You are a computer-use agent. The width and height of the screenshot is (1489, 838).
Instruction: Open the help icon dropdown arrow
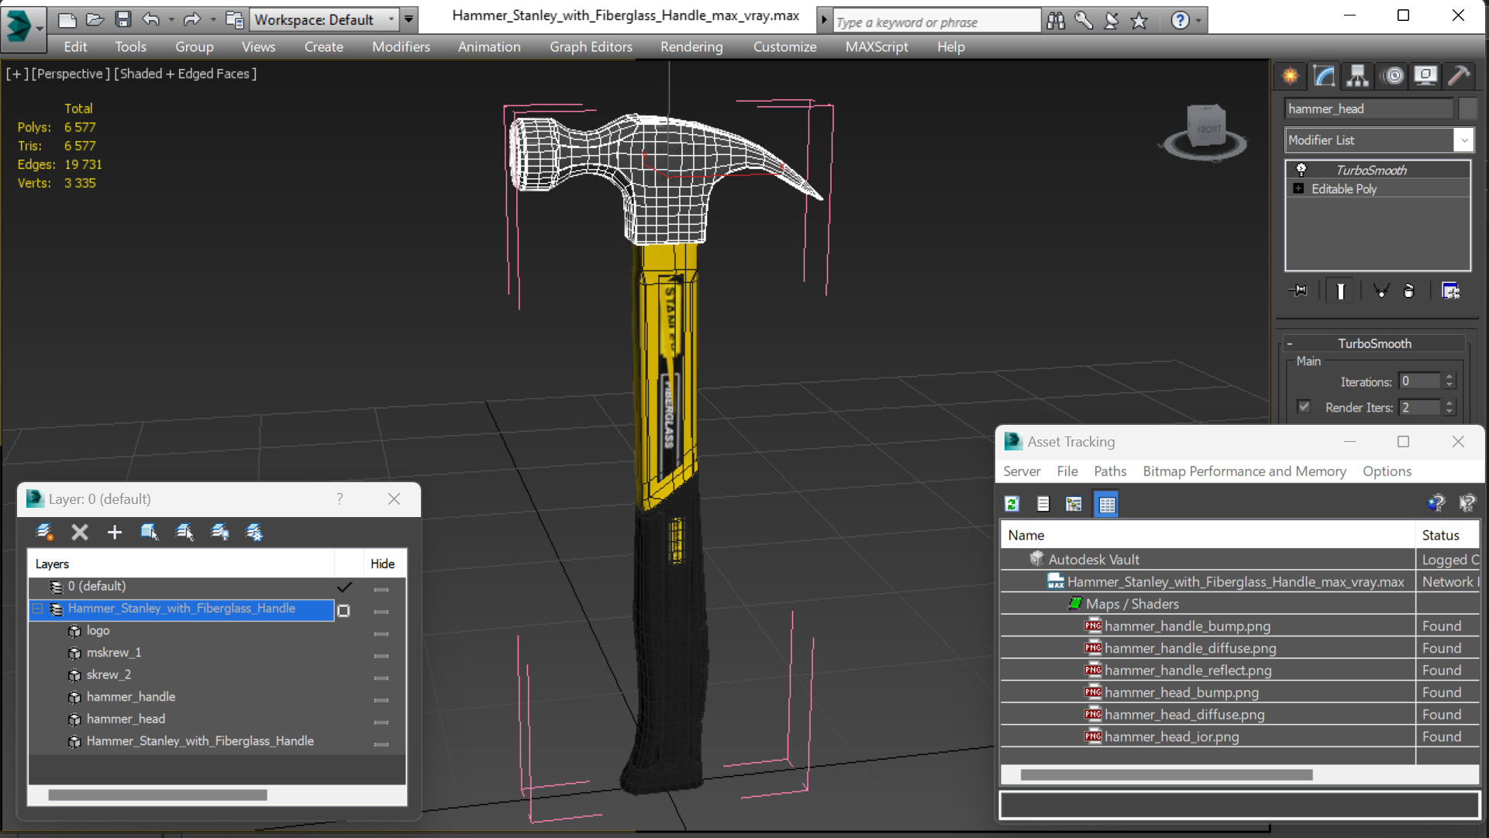pos(1198,21)
